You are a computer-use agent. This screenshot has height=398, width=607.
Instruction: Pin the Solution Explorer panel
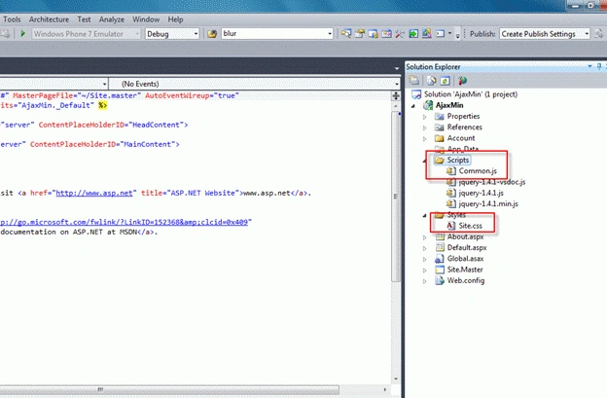pos(599,66)
